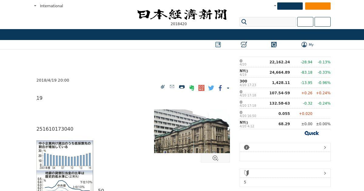Open the lending ratio chart image
Screen dimensions: 364x191
click(x=65, y=166)
